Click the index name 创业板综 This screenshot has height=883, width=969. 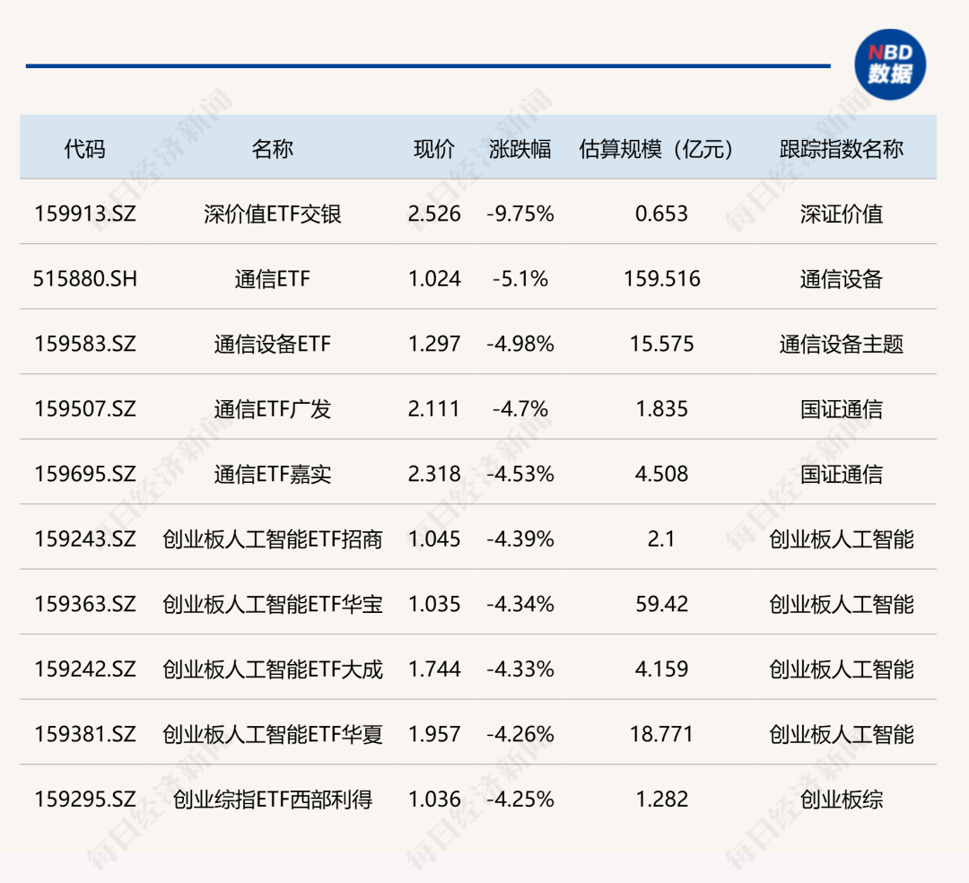point(841,799)
